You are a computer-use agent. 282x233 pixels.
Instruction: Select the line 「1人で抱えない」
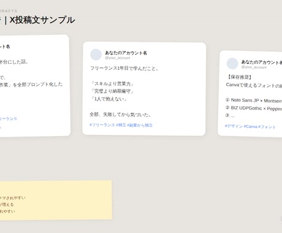(109, 99)
